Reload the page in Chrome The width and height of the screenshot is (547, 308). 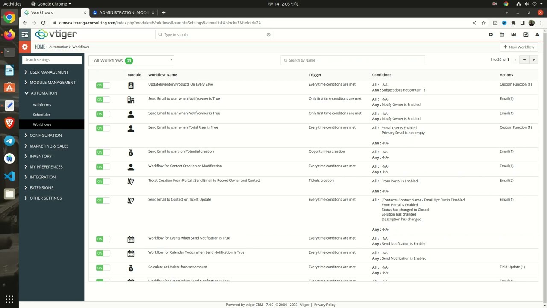pos(43,23)
